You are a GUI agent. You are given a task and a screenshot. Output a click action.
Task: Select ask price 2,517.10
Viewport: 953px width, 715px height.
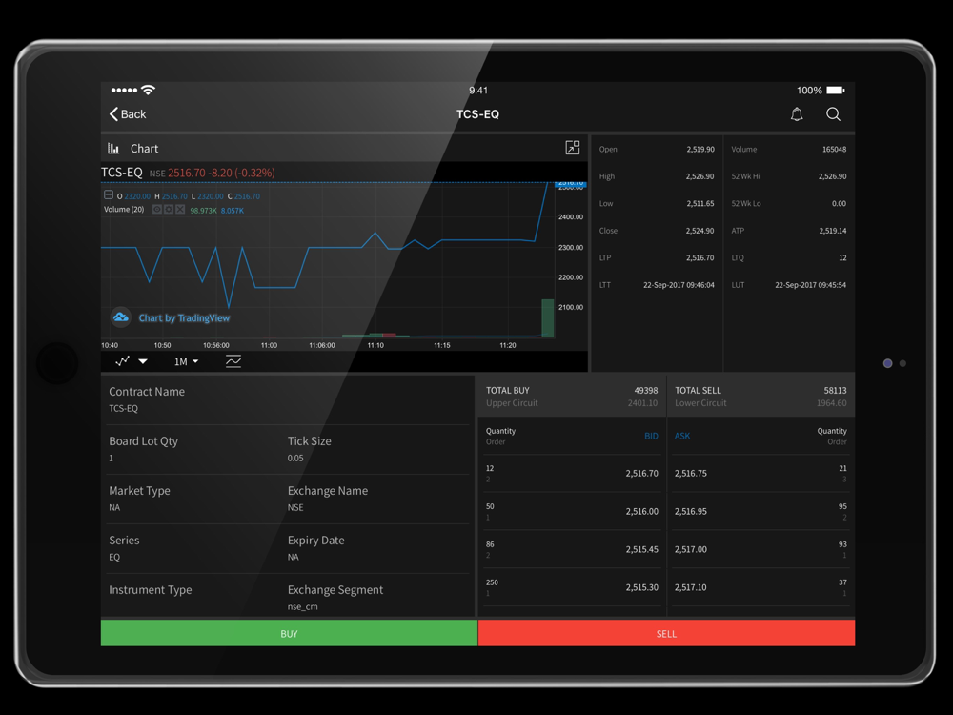pos(690,587)
